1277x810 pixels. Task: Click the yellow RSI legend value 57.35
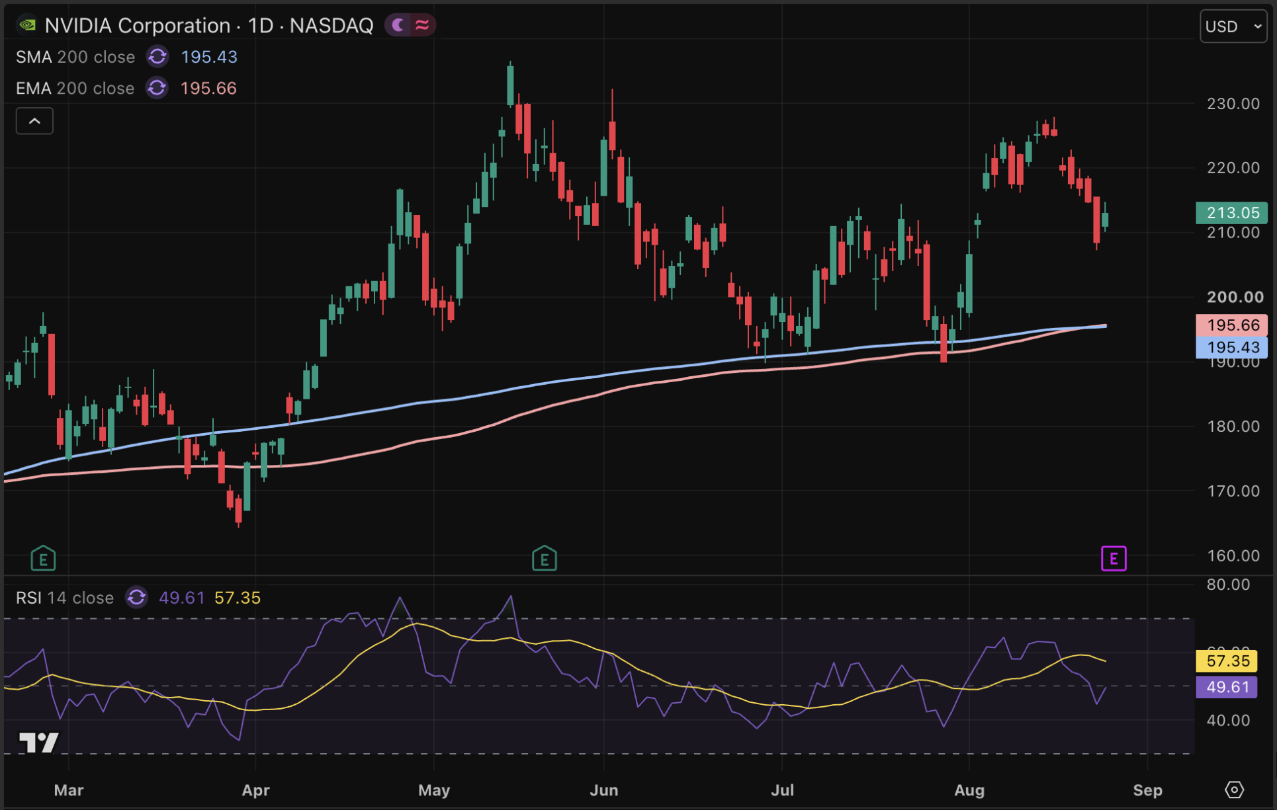[x=238, y=598]
